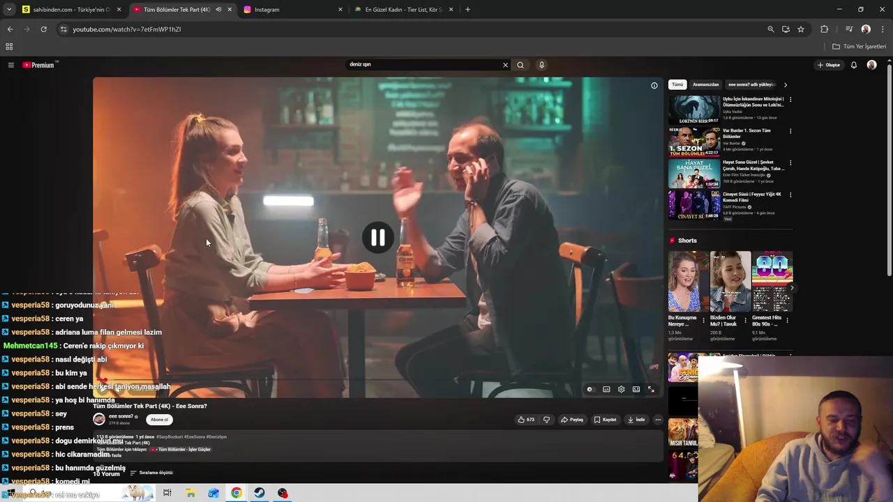Screen dimensions: 893x502
Task: Go back in browser
Action: pyautogui.click(x=10, y=29)
